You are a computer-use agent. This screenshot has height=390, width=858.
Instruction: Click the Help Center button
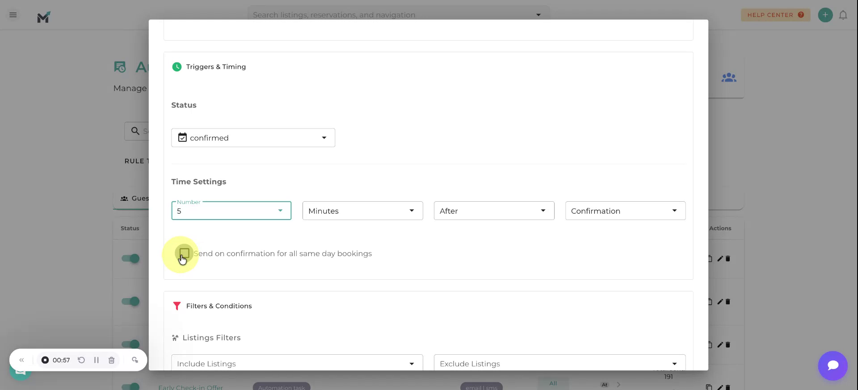tap(775, 15)
